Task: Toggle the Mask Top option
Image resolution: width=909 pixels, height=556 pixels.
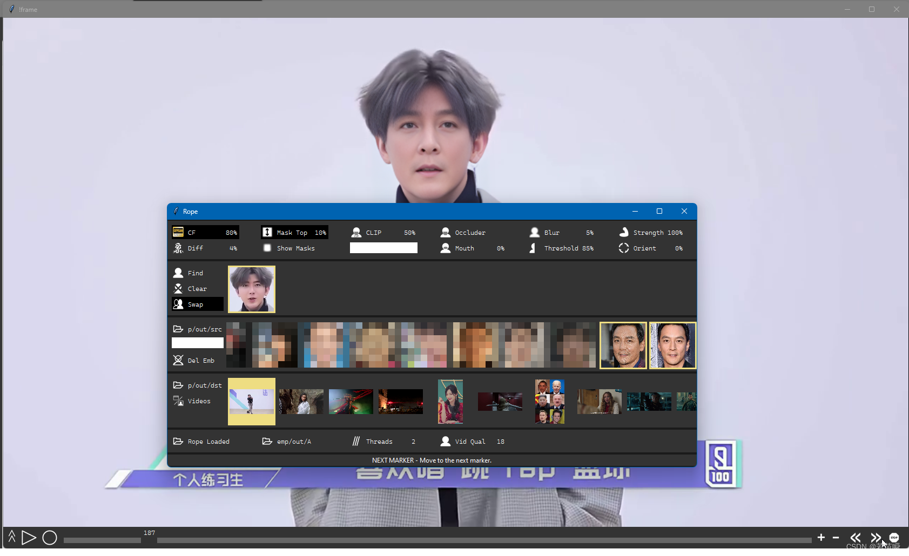Action: (294, 233)
